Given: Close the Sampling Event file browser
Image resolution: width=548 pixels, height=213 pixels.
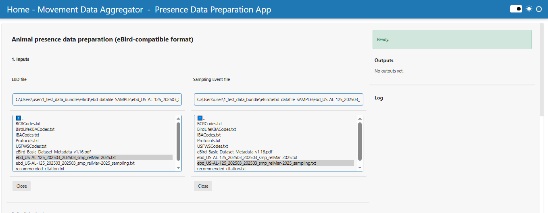Looking at the screenshot, I should point(203,186).
